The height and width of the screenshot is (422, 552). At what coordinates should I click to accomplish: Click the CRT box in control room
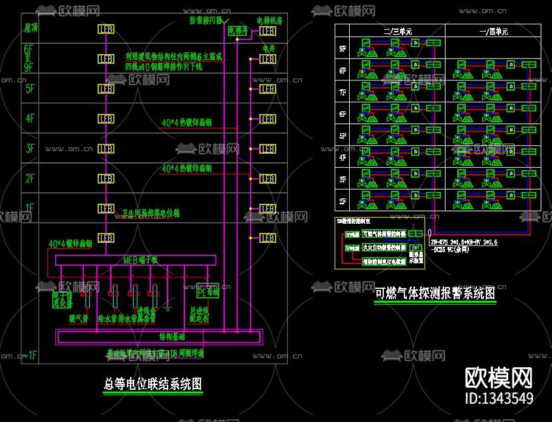point(416,248)
